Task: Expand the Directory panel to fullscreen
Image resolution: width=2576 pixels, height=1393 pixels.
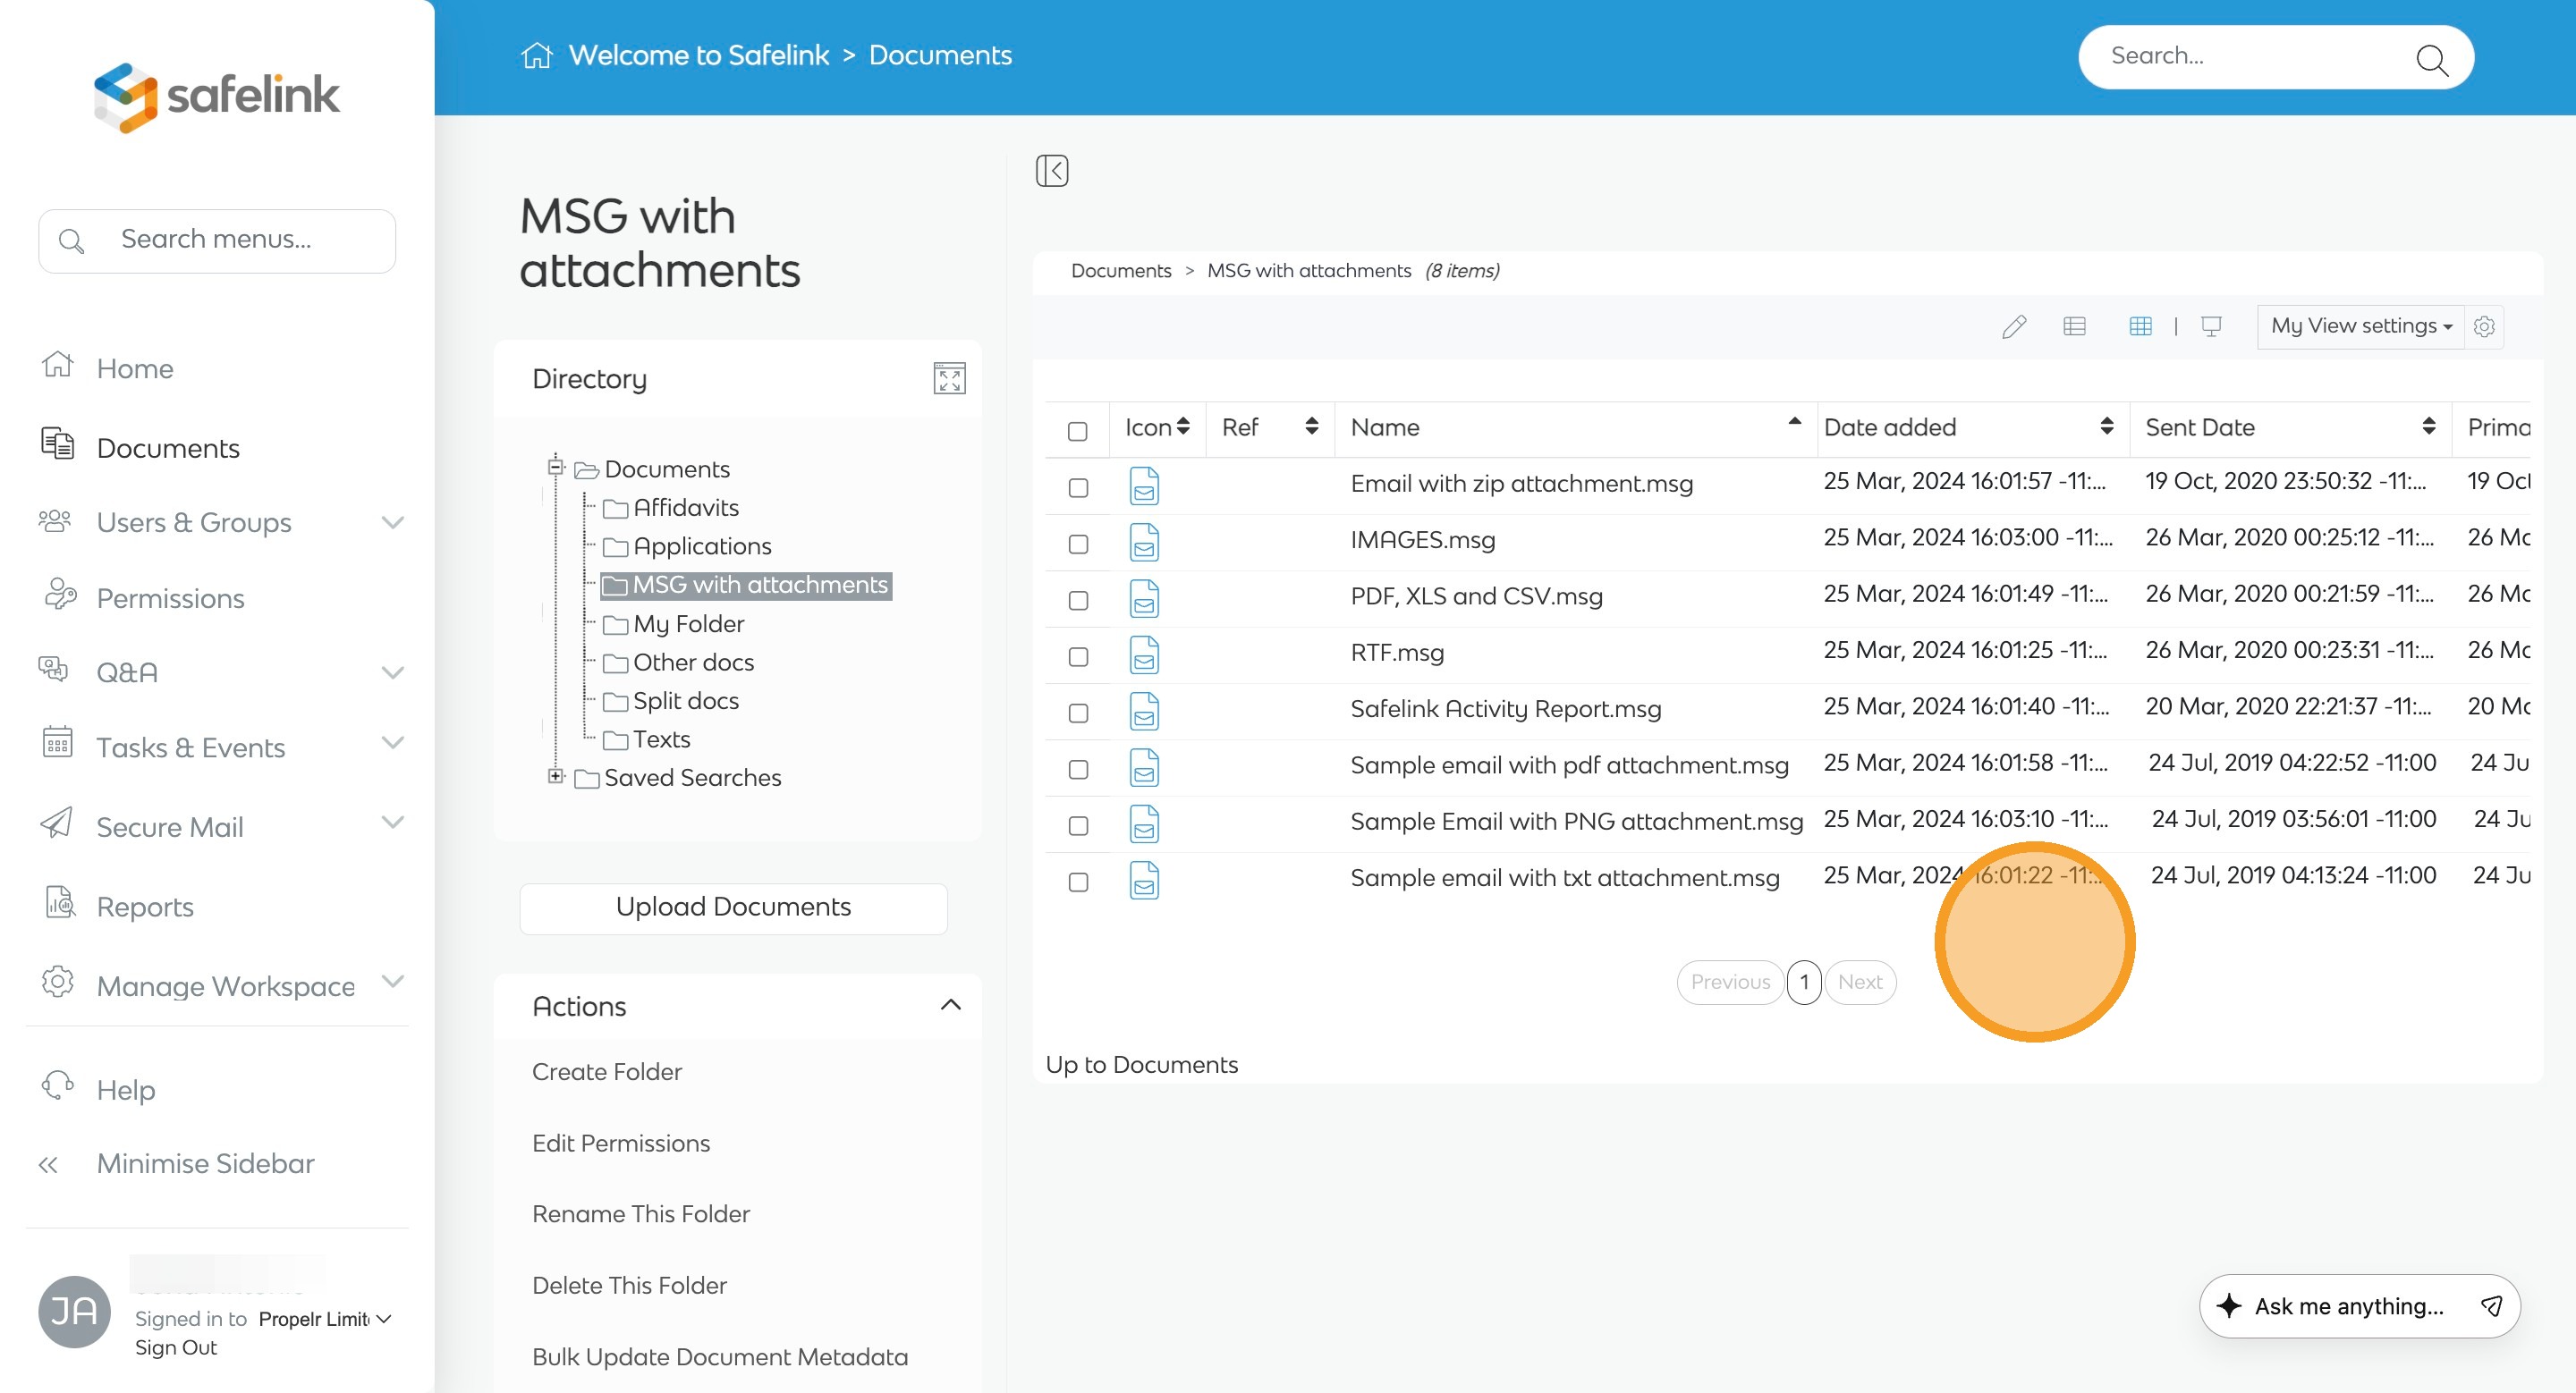Action: (948, 379)
